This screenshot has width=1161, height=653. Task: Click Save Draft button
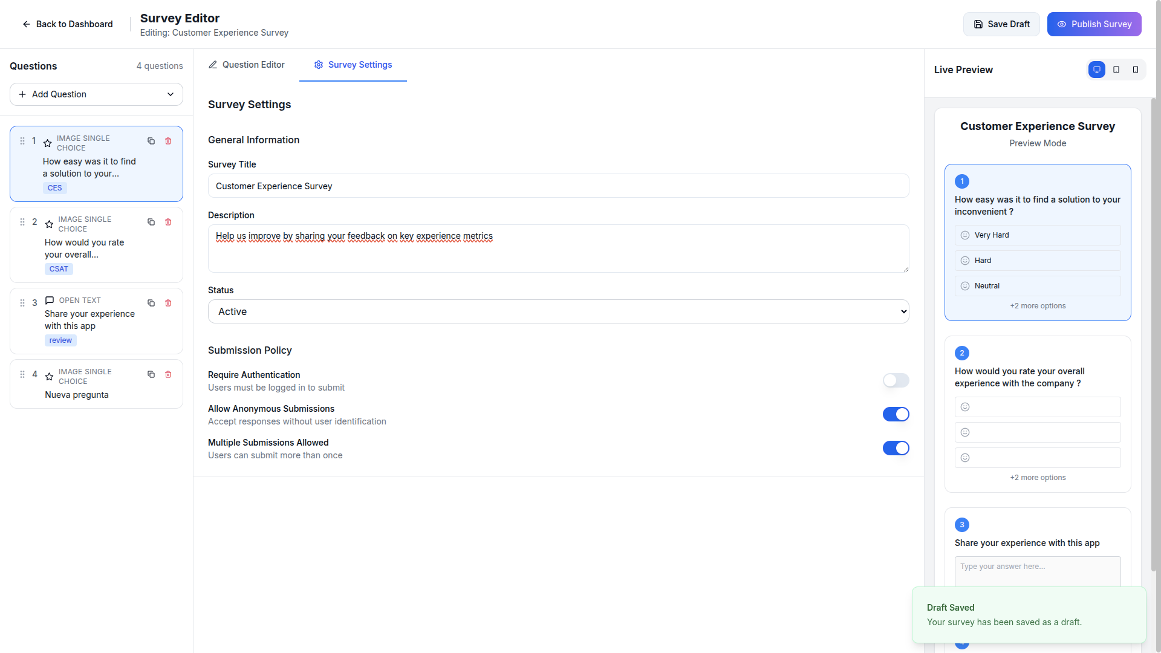point(1001,24)
